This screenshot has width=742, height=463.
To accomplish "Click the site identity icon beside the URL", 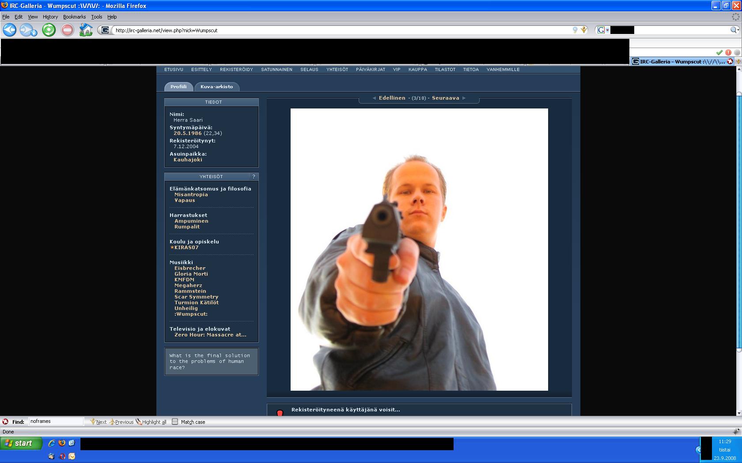I will point(105,30).
